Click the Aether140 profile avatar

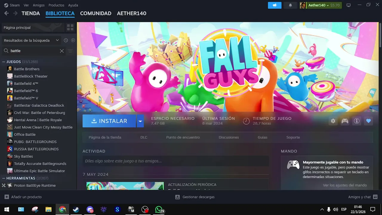[x=303, y=5]
